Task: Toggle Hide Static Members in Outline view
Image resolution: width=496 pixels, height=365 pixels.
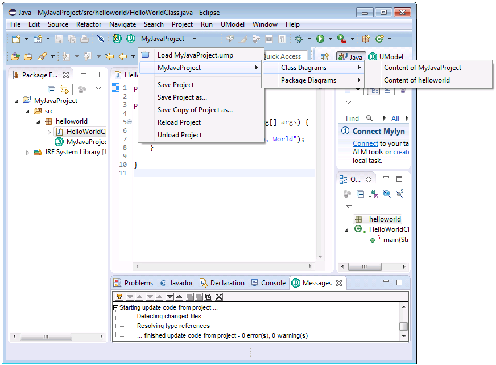Action: coord(400,194)
